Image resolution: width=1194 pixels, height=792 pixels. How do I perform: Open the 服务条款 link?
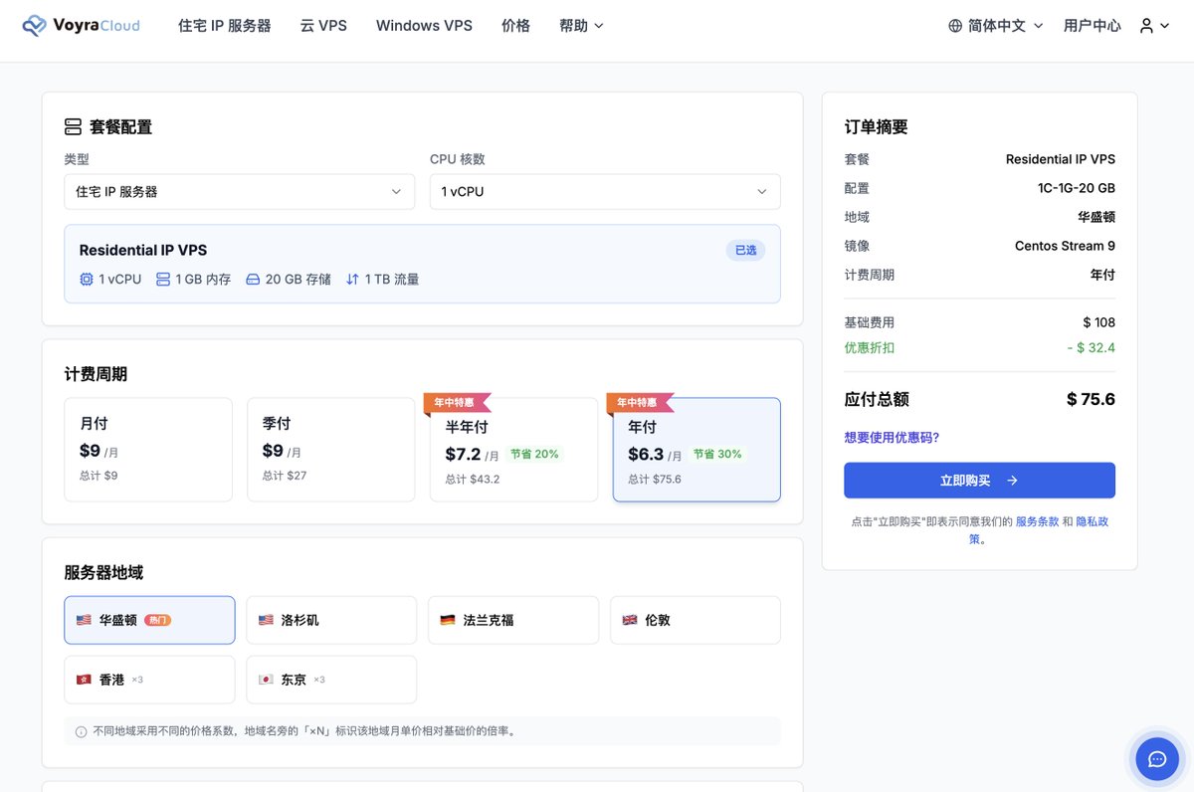[1037, 521]
